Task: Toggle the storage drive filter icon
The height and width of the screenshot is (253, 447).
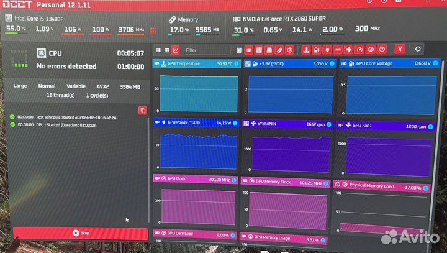Action: pos(269,50)
